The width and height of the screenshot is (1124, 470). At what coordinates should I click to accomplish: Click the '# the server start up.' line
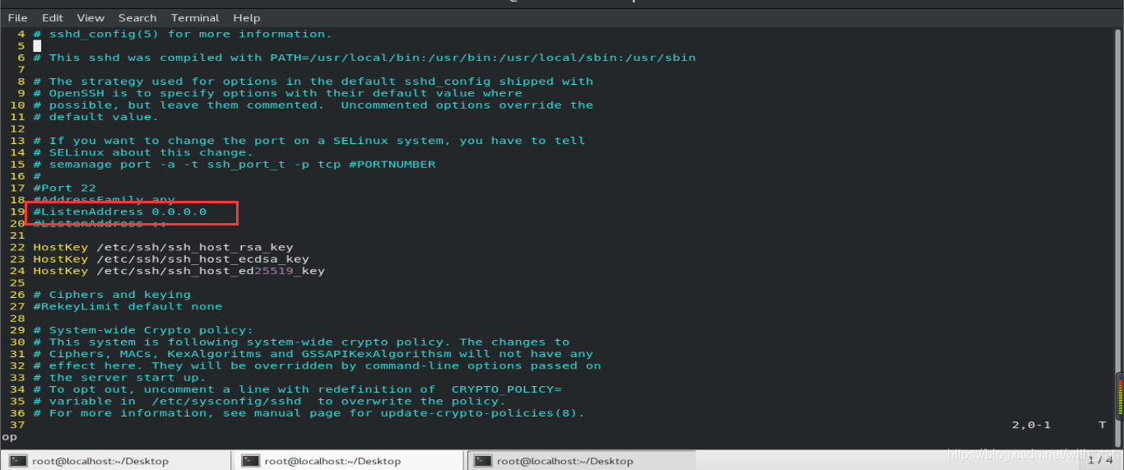[x=119, y=378]
